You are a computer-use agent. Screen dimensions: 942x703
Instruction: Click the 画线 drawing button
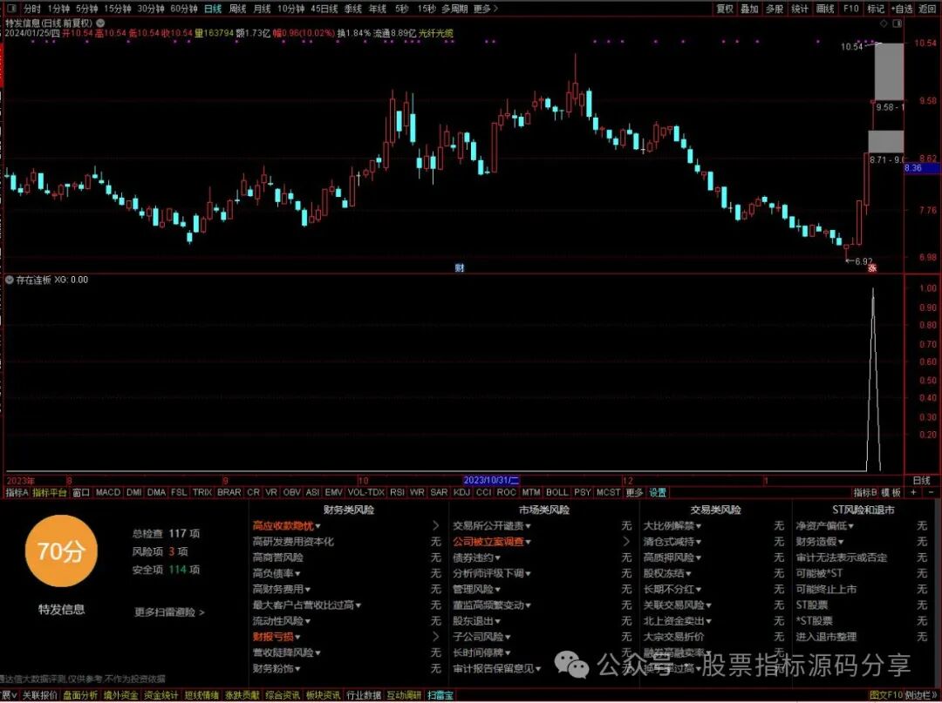825,9
